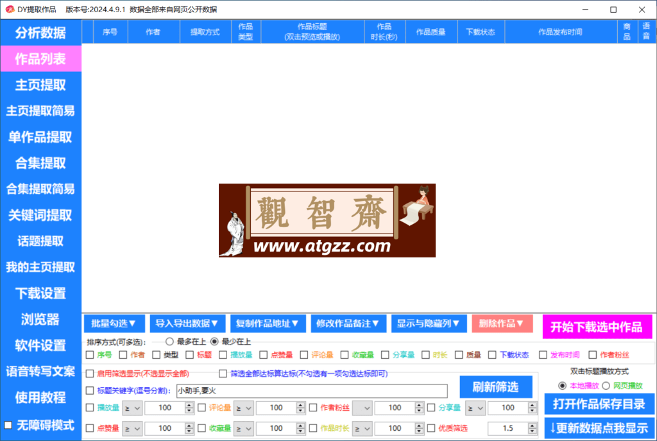Click the DY提取作品 app icon in title bar
The height and width of the screenshot is (441, 657).
9,9
